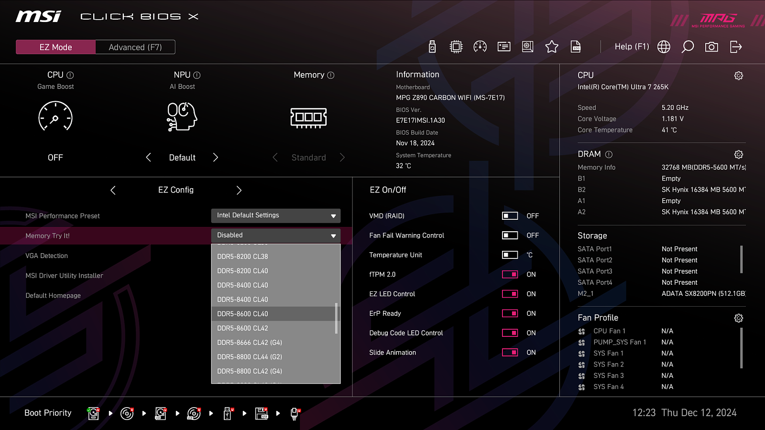The width and height of the screenshot is (765, 430).
Task: Toggle ErP Ready switch
Action: pyautogui.click(x=510, y=313)
